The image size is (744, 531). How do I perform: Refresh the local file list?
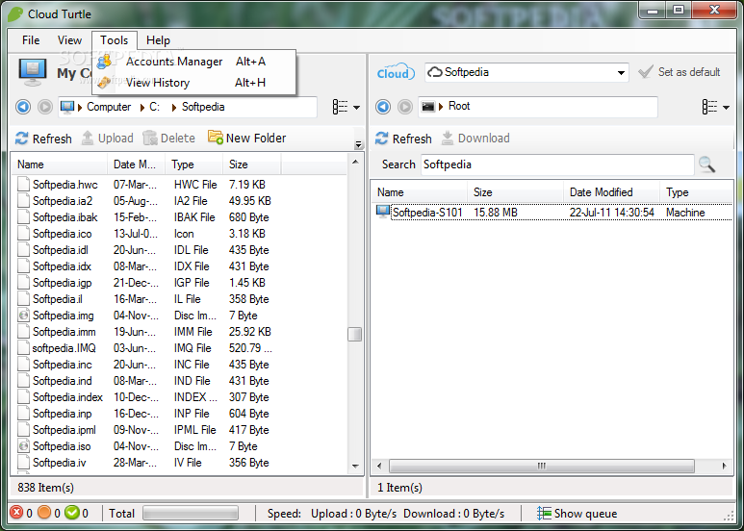coord(43,139)
